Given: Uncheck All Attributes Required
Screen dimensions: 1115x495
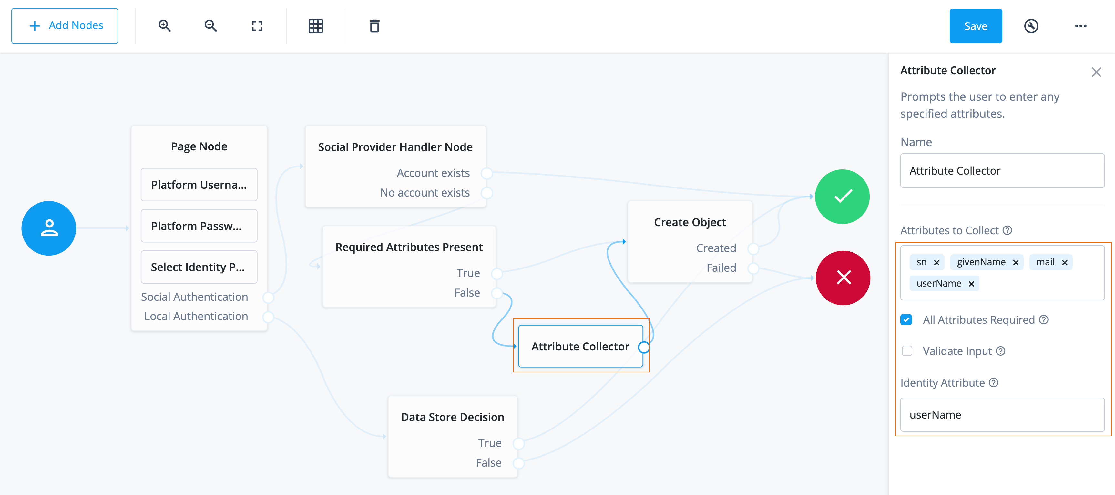Looking at the screenshot, I should pos(907,319).
